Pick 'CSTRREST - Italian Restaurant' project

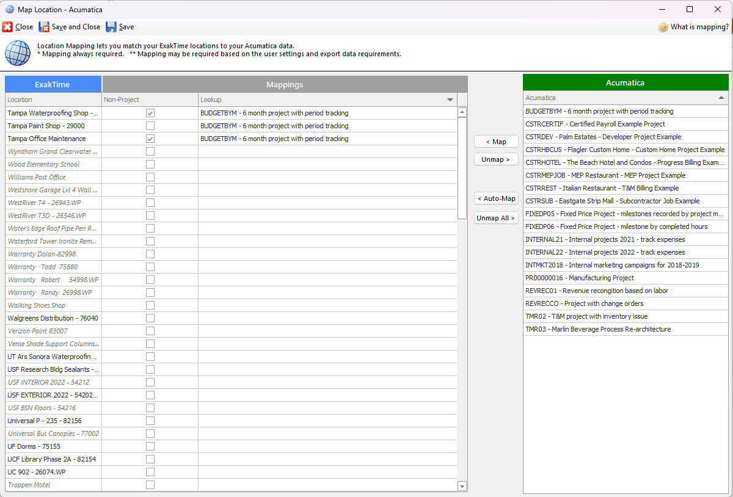[625, 188]
